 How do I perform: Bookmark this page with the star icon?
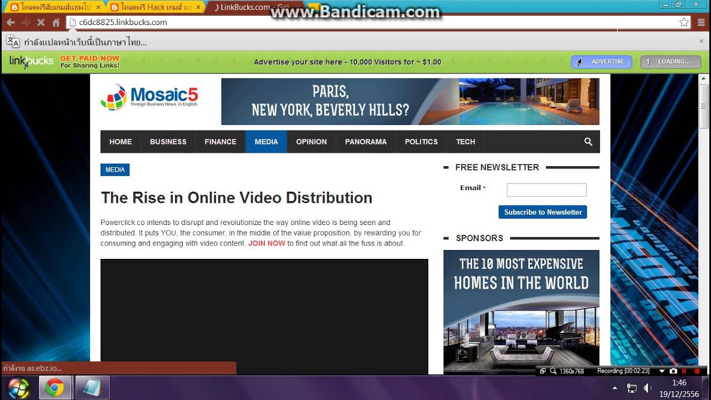tap(684, 22)
